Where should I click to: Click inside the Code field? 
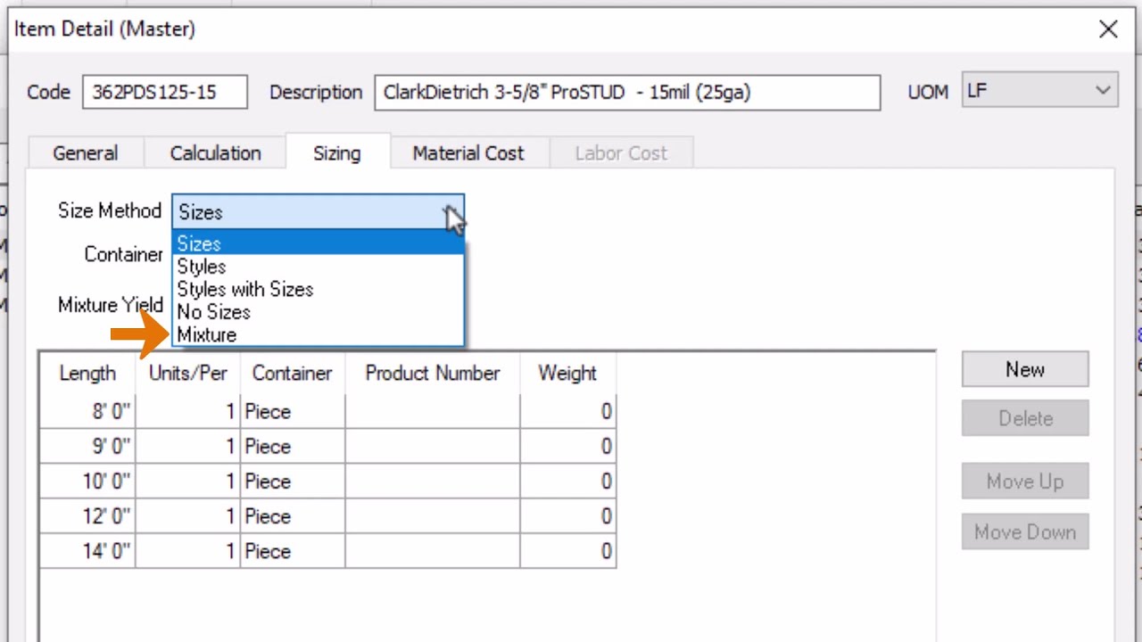pos(165,92)
